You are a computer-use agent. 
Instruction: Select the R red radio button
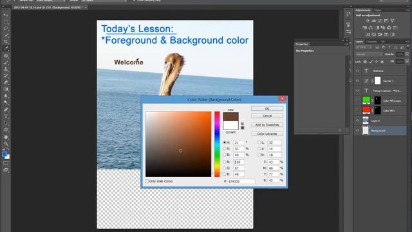[x=225, y=162]
